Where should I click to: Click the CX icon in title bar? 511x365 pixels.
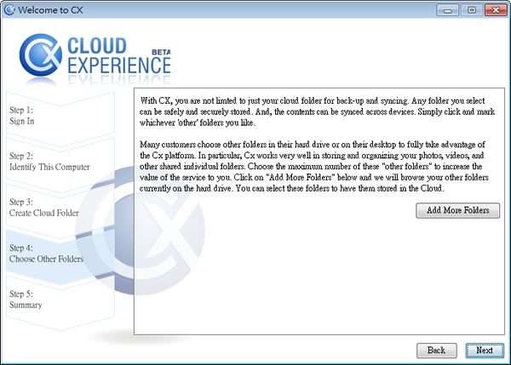pyautogui.click(x=9, y=9)
